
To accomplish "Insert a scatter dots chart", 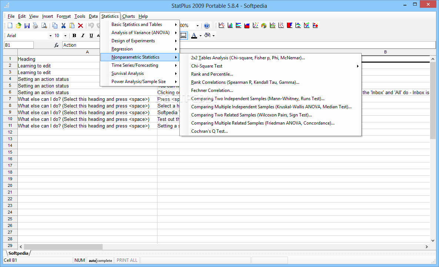I will tap(255, 26).
